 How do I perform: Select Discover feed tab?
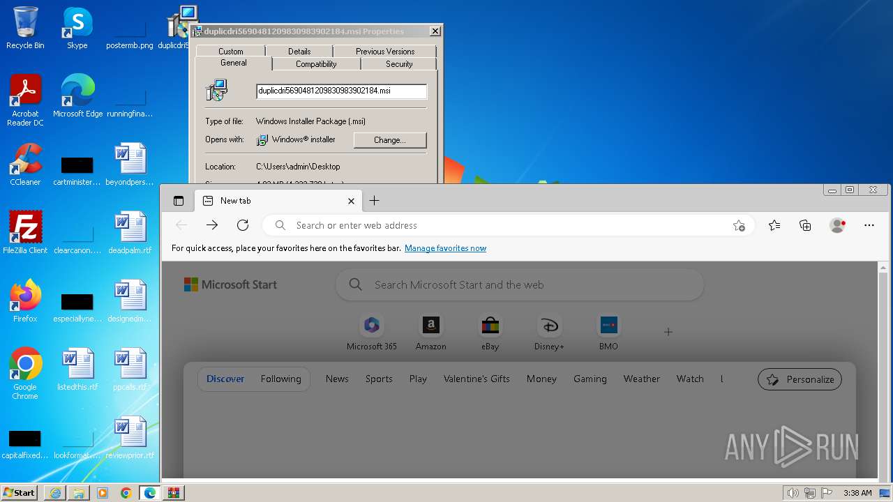225,379
